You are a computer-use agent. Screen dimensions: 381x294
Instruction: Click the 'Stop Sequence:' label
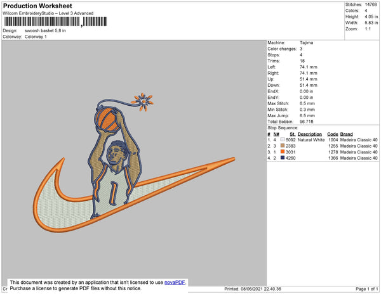click(283, 128)
